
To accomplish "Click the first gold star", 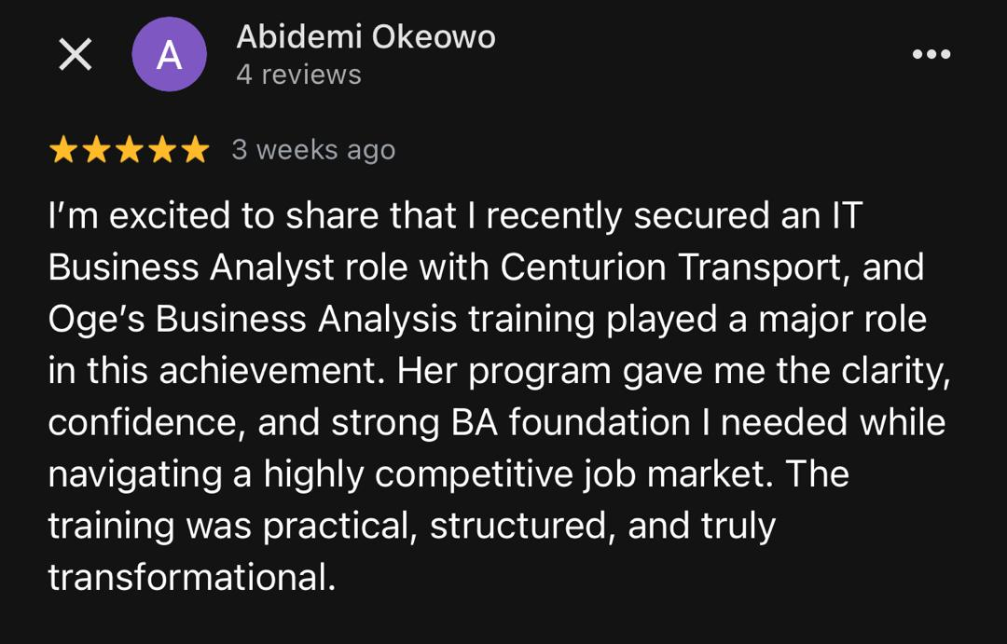I will tap(63, 150).
